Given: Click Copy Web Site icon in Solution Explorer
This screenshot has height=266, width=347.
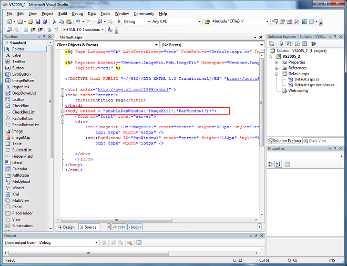Looking at the screenshot, I should click(x=313, y=44).
